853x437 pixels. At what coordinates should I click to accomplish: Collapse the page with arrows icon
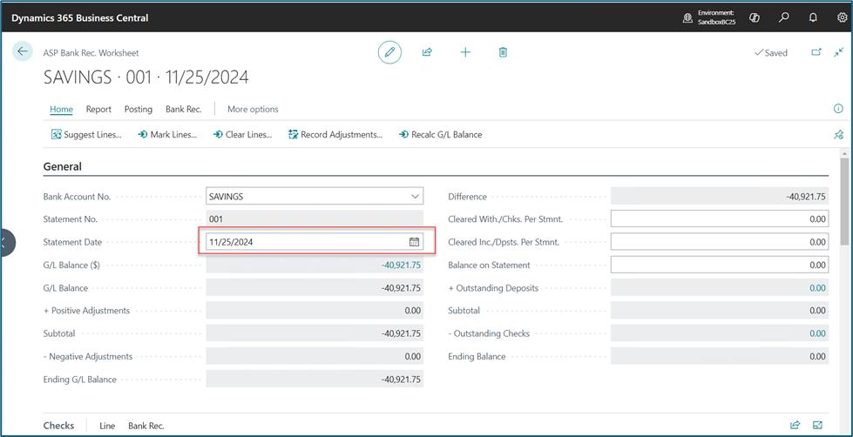(839, 52)
